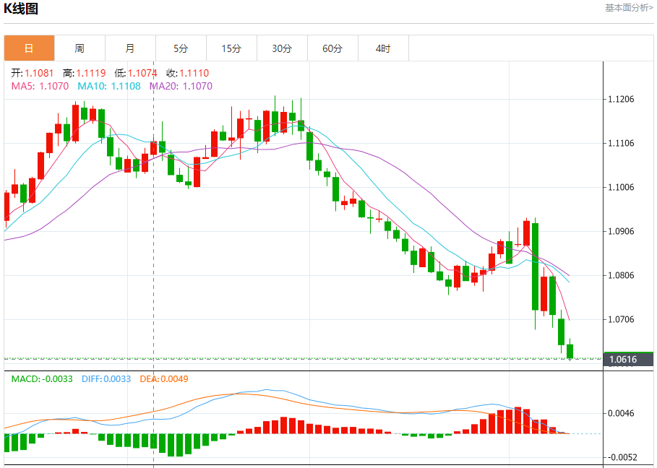Open the 30分 interval tab
The image size is (657, 468).
[x=282, y=48]
